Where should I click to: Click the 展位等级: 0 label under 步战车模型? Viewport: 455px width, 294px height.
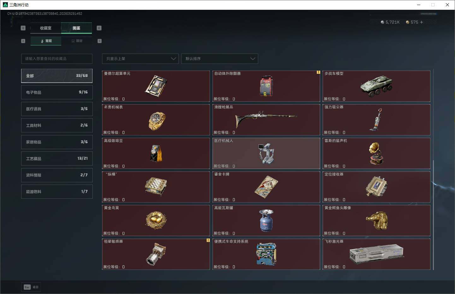(x=334, y=99)
